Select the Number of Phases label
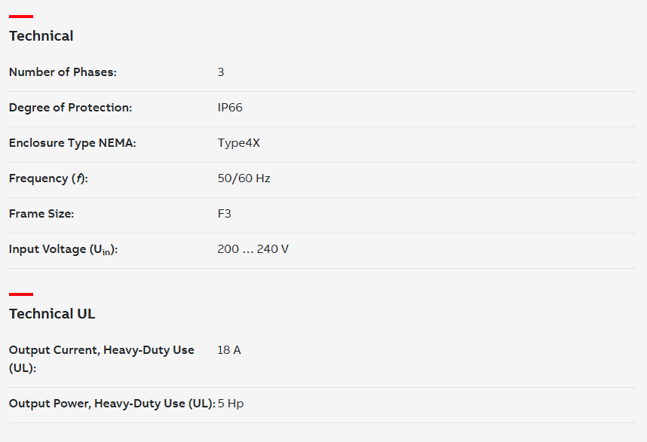647x442 pixels. (63, 72)
